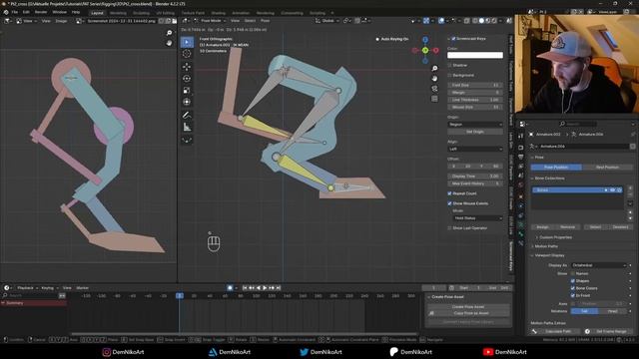Open the Pose menu in viewport header
The height and width of the screenshot is (359, 639).
coord(265,20)
